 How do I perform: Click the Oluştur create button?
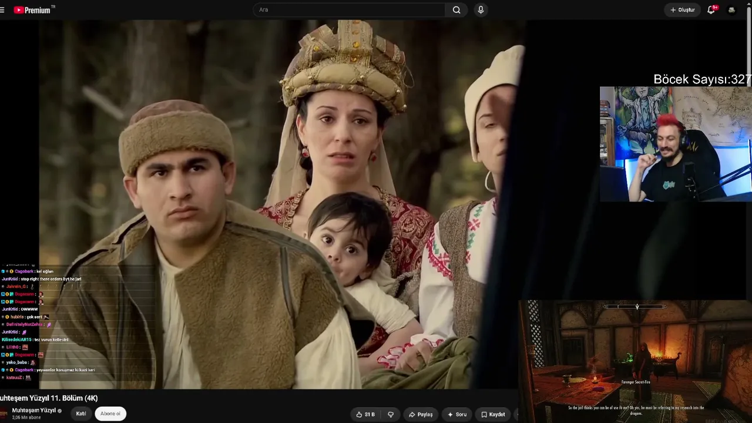683,10
